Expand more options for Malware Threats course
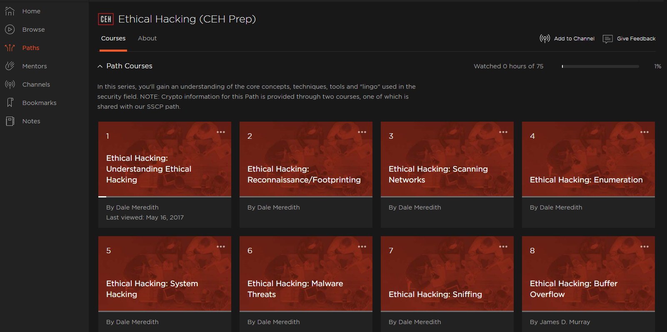 tap(362, 247)
